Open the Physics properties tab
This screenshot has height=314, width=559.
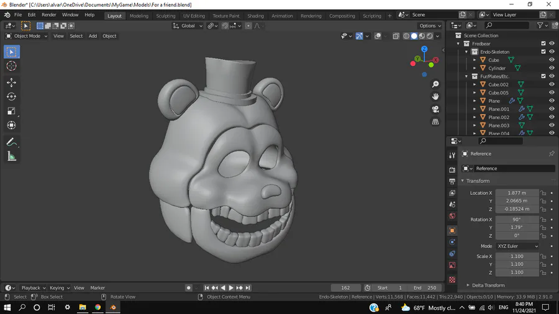452,242
